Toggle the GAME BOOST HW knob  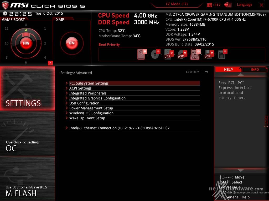click(26, 43)
